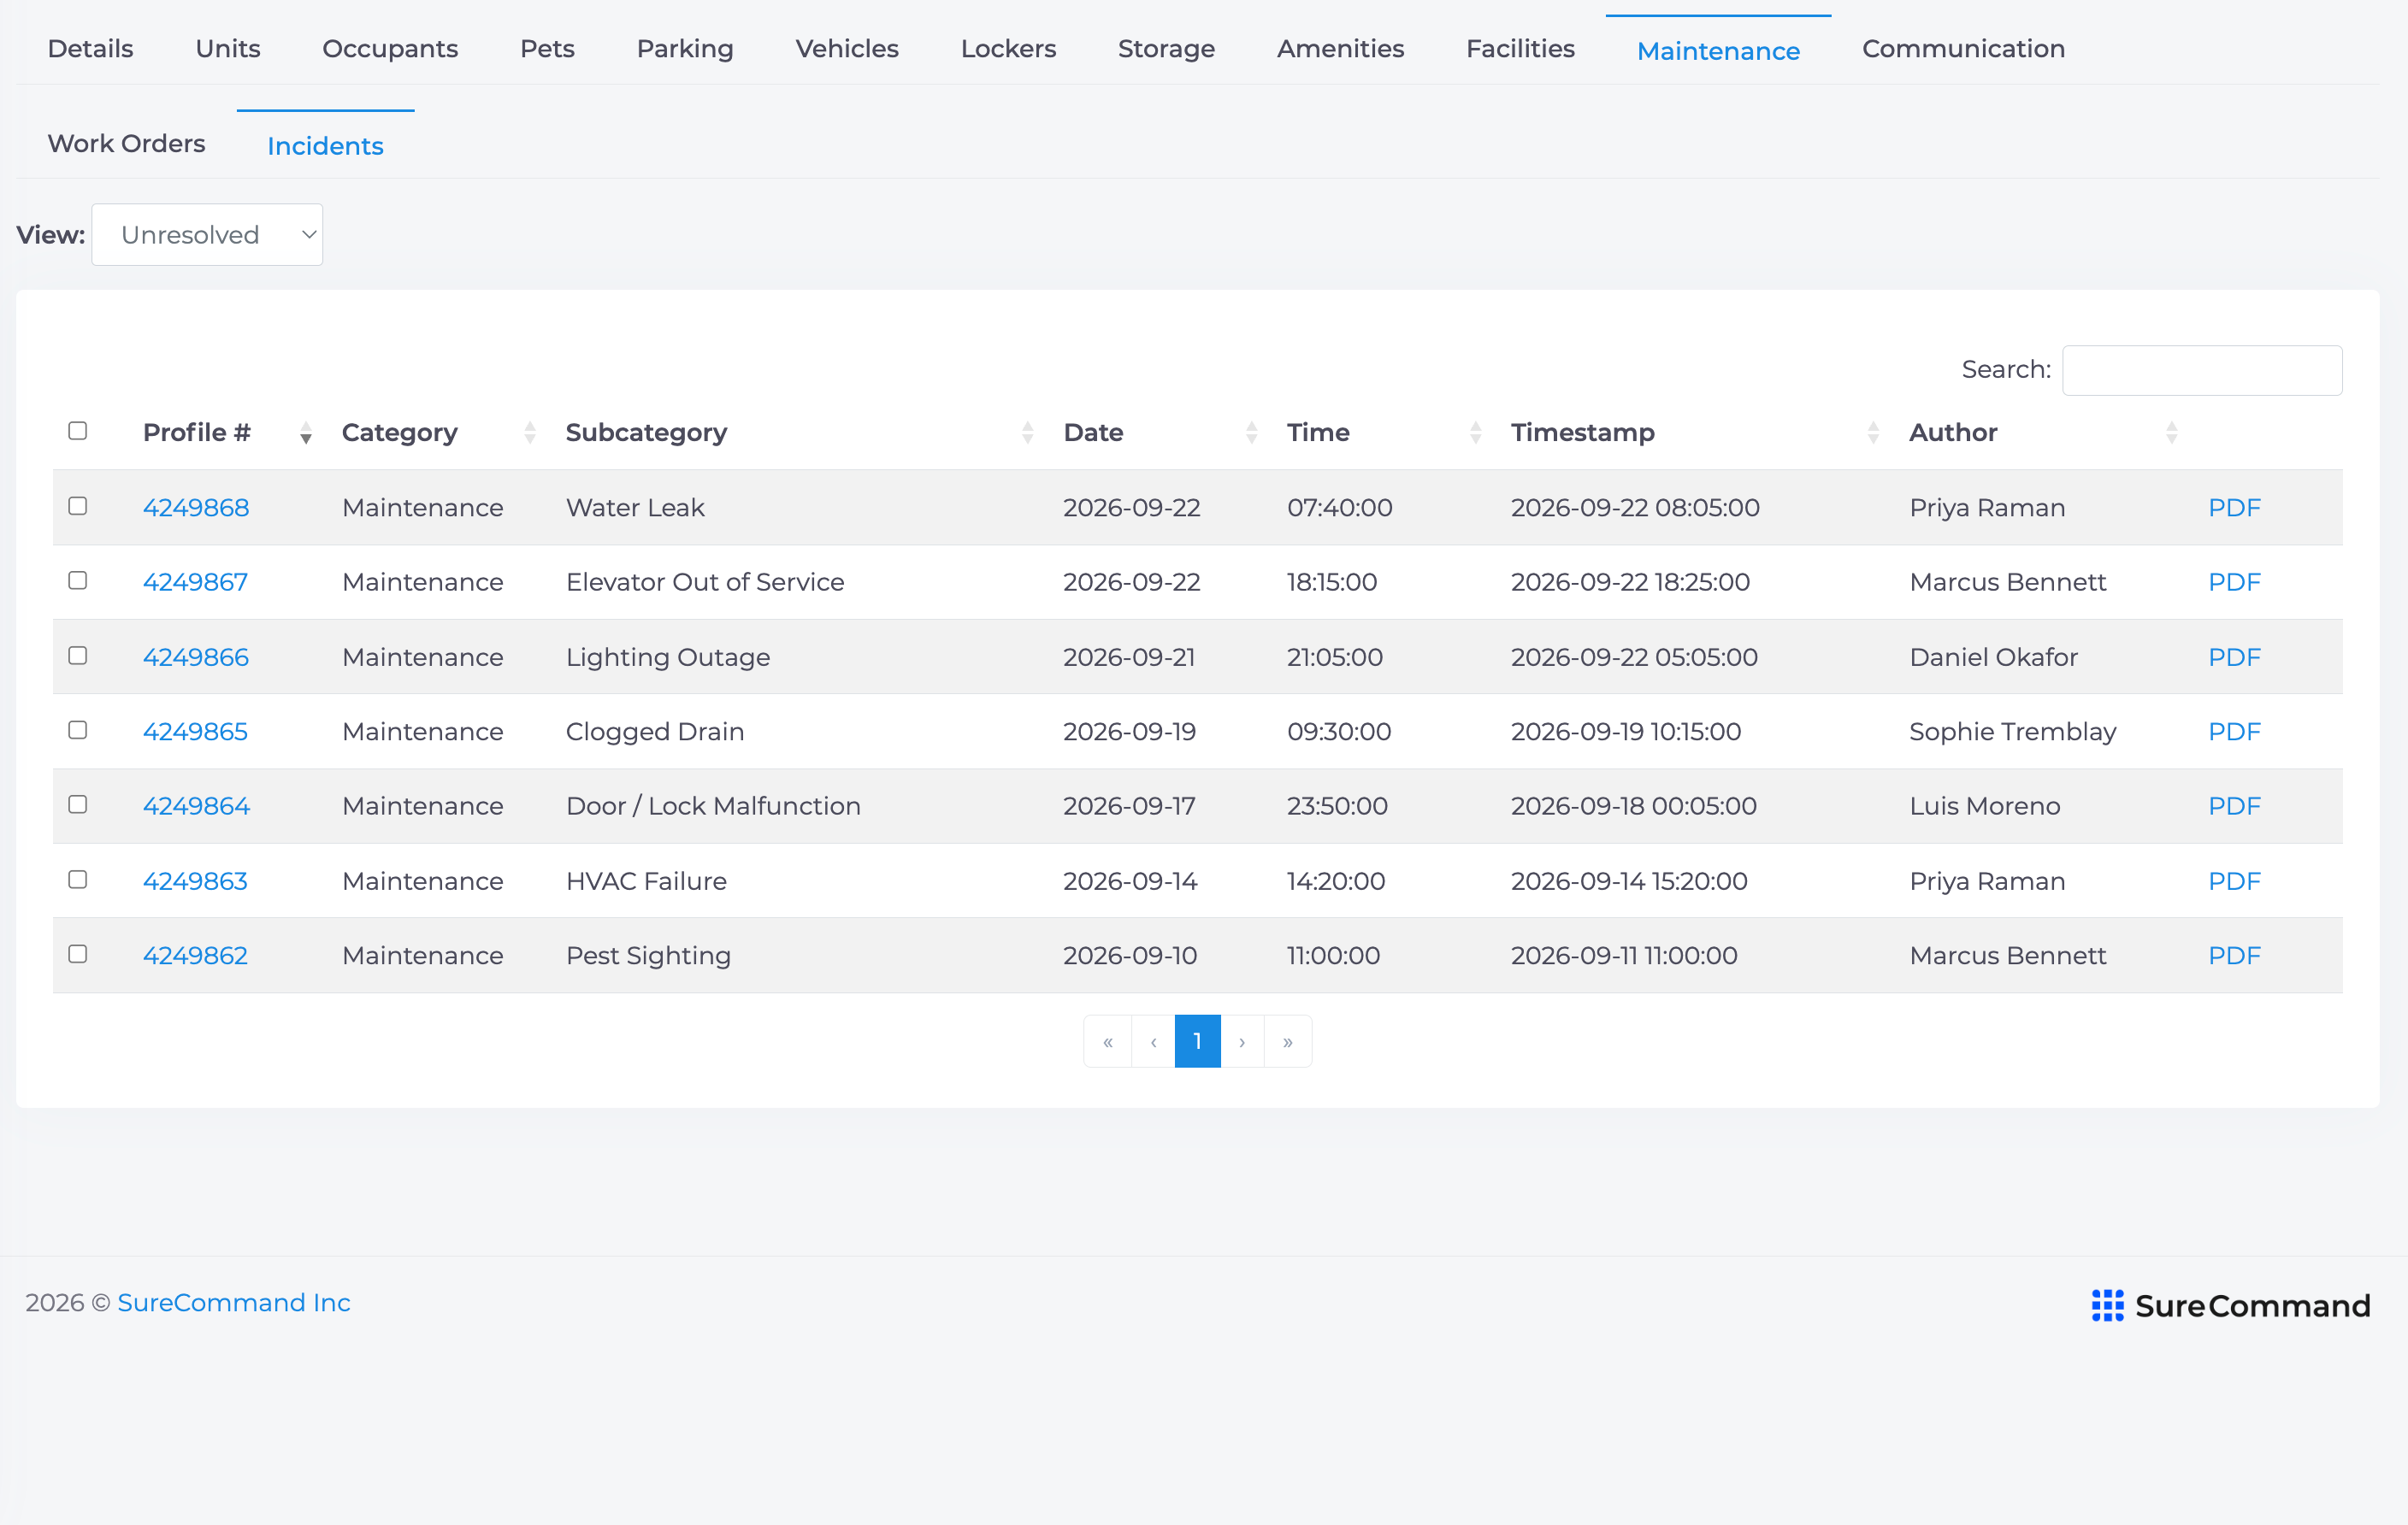2408x1525 pixels.
Task: Download PDF for Pest Sighting incident
Action: pos(2234,956)
